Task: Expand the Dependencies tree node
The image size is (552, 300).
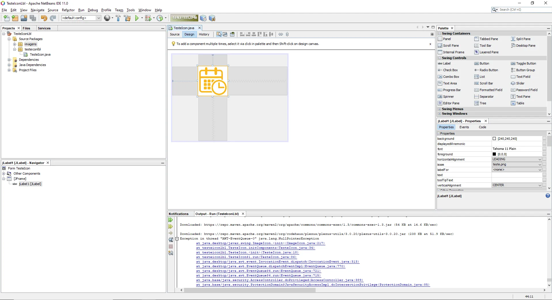Action: pyautogui.click(x=9, y=60)
